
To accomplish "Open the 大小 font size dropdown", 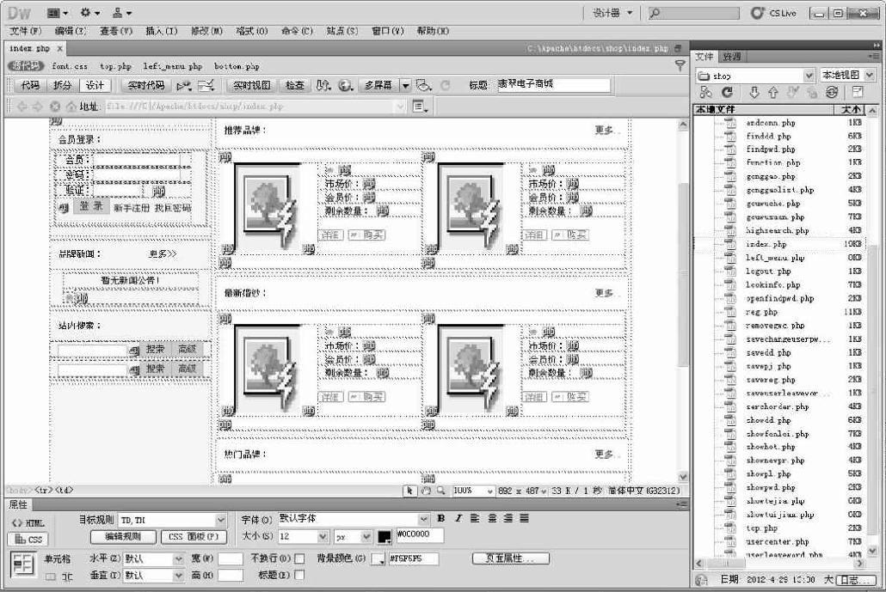I will pyautogui.click(x=323, y=537).
